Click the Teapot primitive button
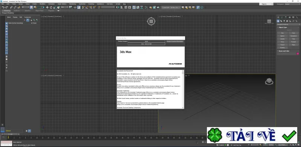Viewport: 301px width, 147px height. coord(283,45)
